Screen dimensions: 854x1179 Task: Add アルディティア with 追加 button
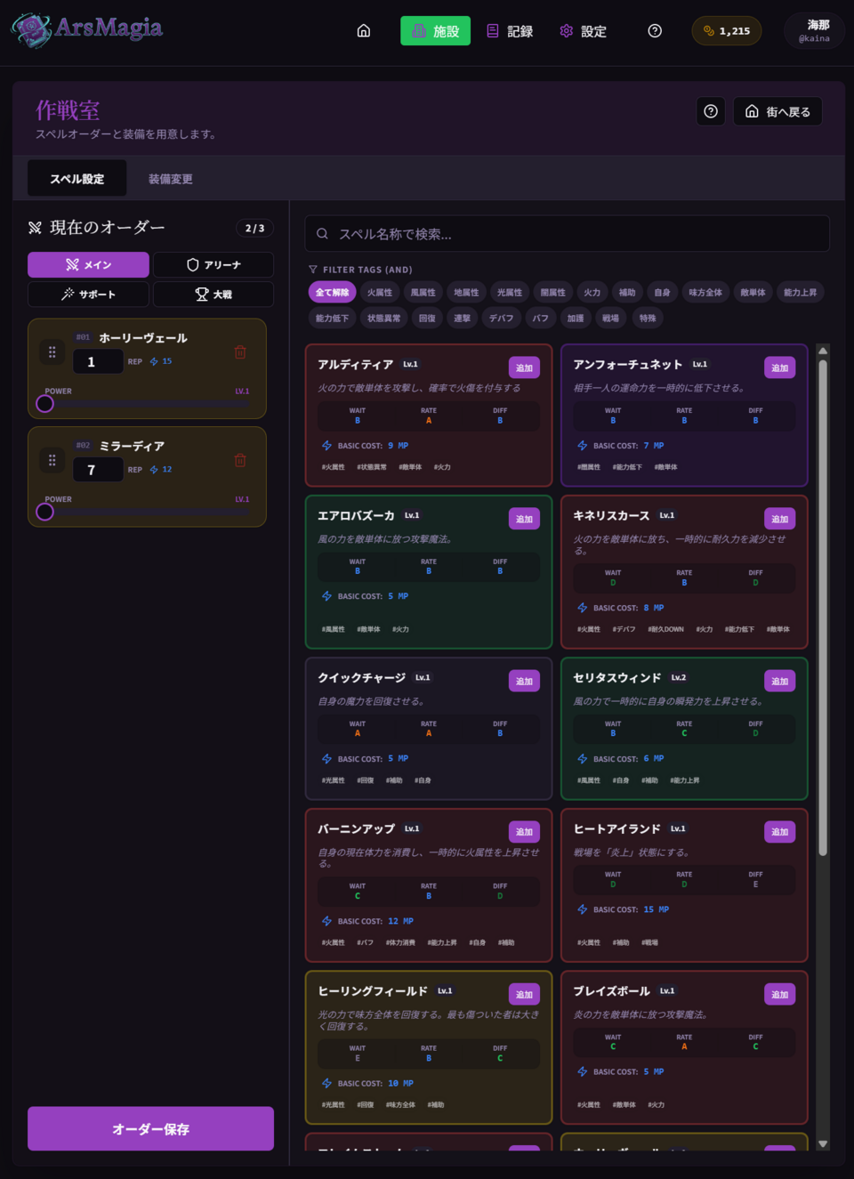(524, 368)
